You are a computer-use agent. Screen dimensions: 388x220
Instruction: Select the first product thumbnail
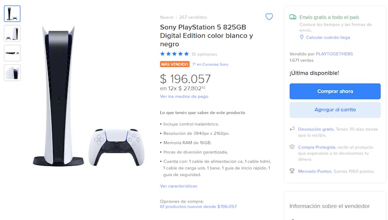coord(12,14)
